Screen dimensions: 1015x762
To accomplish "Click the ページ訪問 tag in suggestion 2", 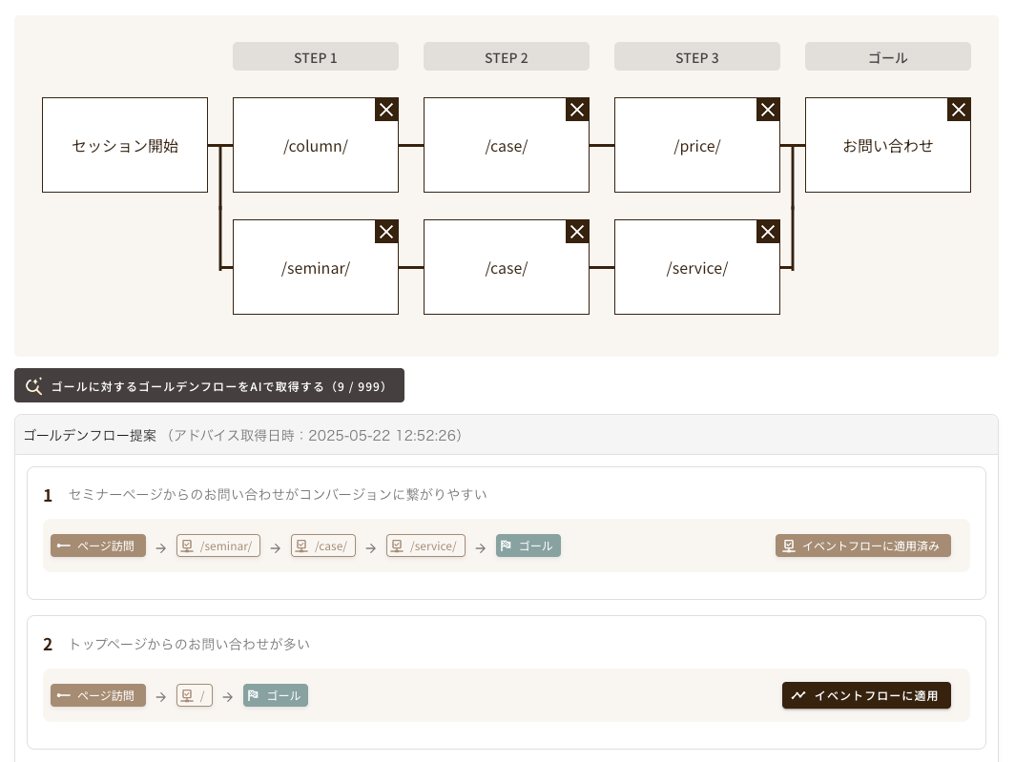I will [x=98, y=695].
